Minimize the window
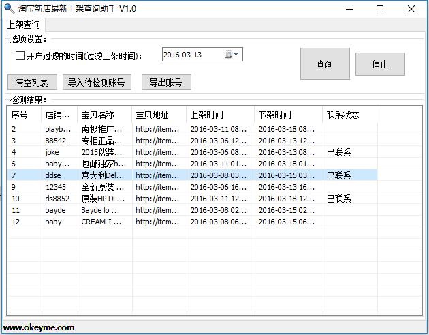The width and height of the screenshot is (429, 335). point(349,9)
